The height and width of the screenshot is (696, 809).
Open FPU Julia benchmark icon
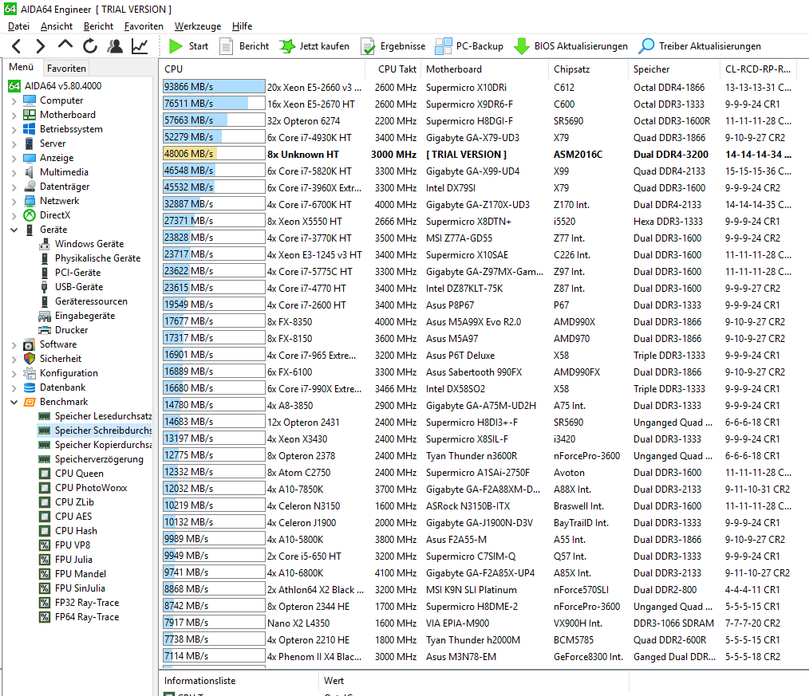coord(45,560)
